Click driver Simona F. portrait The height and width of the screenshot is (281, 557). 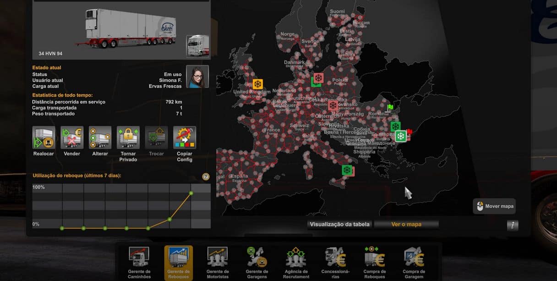pyautogui.click(x=197, y=77)
